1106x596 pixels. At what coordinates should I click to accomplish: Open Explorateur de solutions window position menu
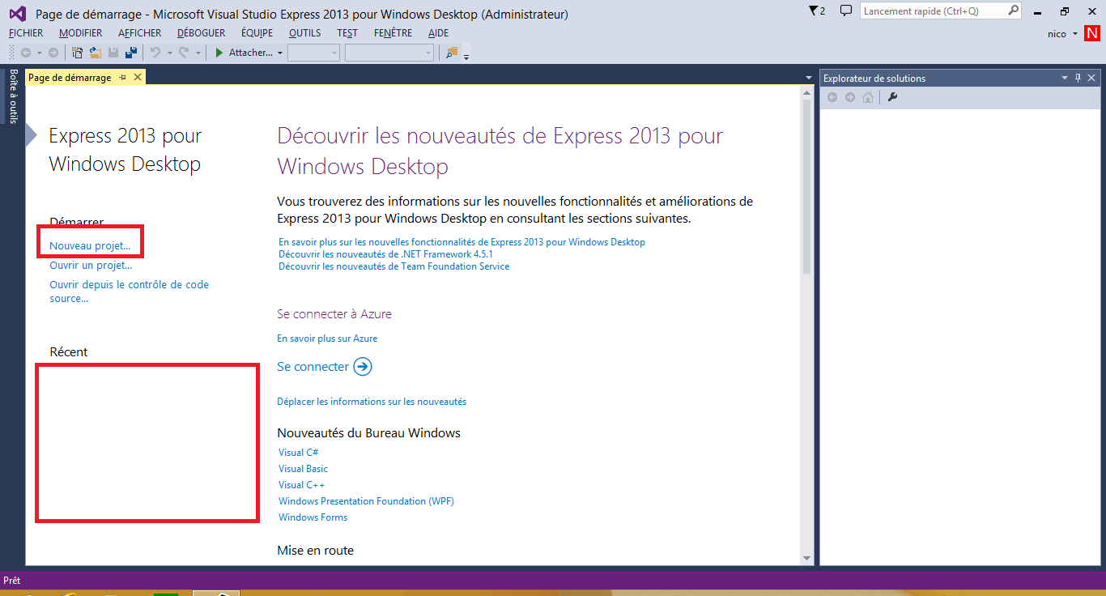tap(1065, 78)
